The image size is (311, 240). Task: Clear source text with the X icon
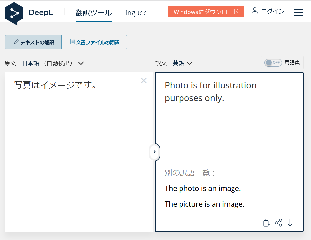[x=144, y=81]
